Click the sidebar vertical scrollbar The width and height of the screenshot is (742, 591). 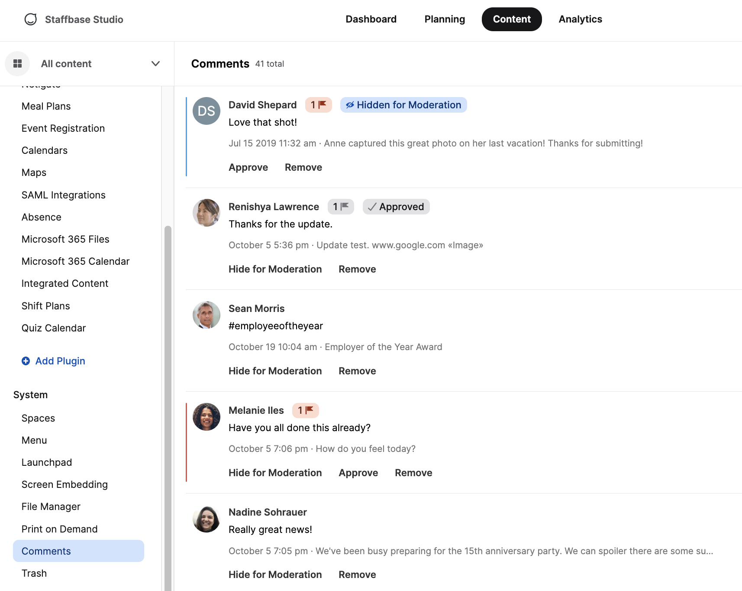coord(168,407)
